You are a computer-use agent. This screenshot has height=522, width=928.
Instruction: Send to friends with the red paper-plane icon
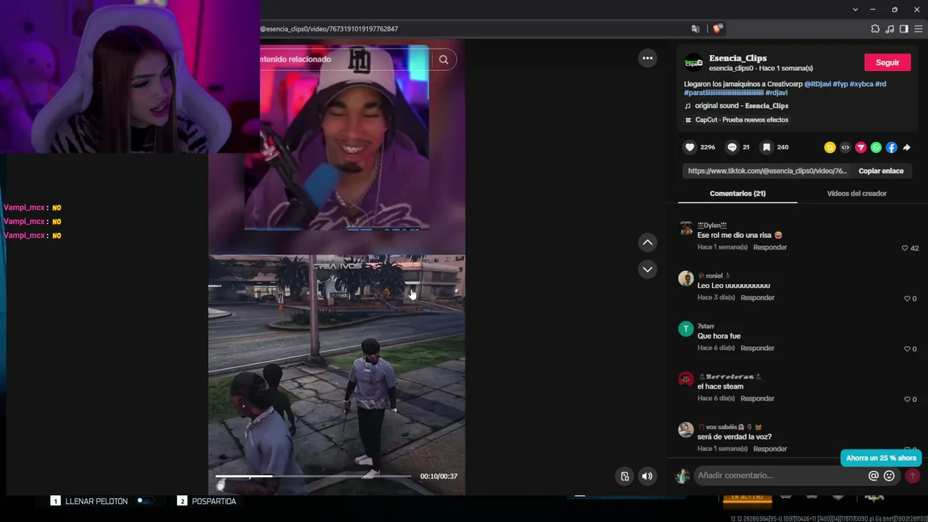pos(861,147)
